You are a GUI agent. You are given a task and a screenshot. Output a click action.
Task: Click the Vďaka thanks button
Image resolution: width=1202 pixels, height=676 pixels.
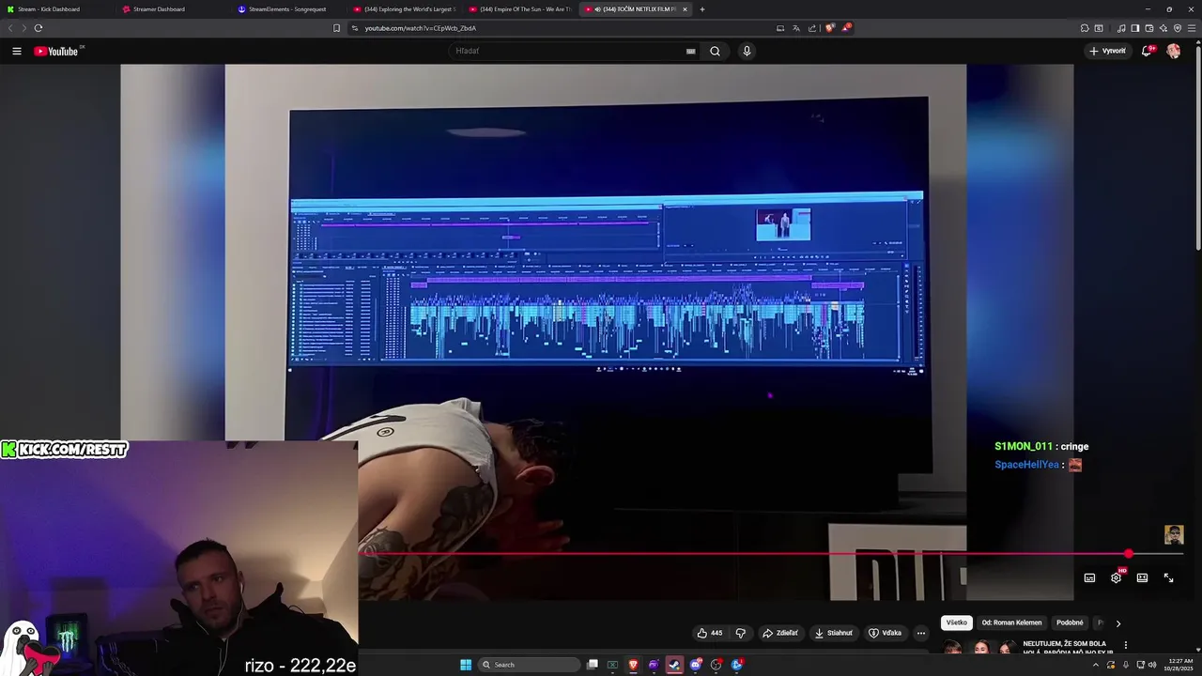(886, 633)
